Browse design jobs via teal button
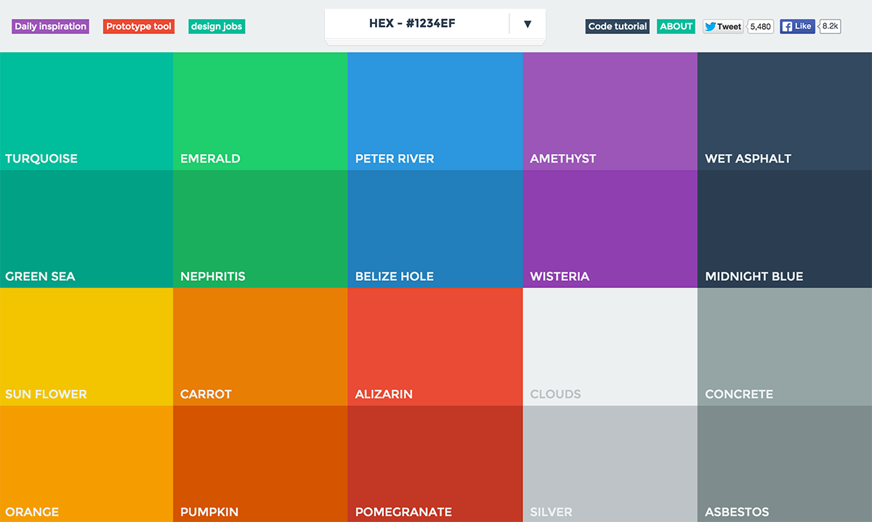The image size is (872, 522). point(216,26)
